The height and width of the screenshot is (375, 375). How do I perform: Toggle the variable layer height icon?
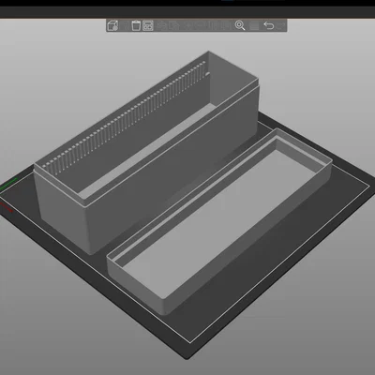tap(254, 26)
